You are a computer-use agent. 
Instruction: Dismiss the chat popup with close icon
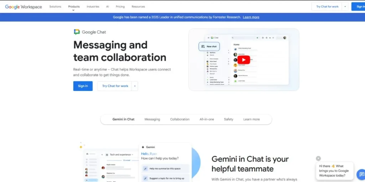click(x=318, y=158)
